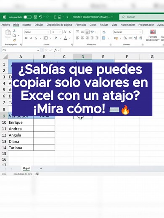Click the Wrap Text icon
This screenshot has width=164, height=218.
(104, 32)
